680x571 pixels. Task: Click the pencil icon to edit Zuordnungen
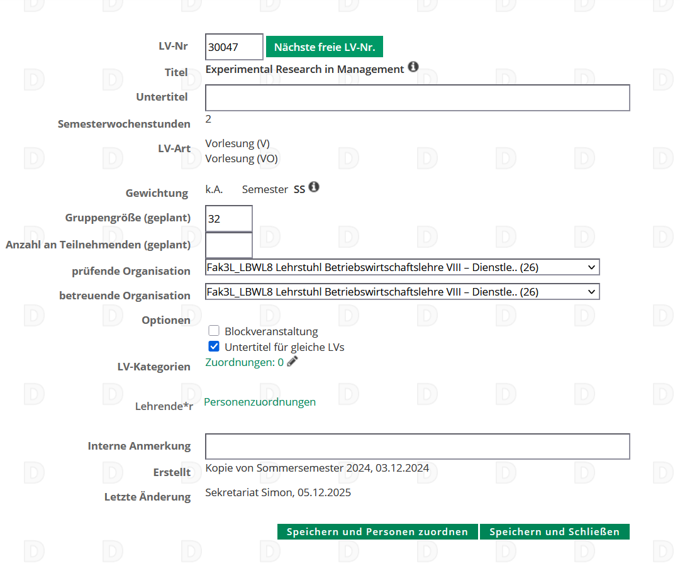[x=292, y=362]
